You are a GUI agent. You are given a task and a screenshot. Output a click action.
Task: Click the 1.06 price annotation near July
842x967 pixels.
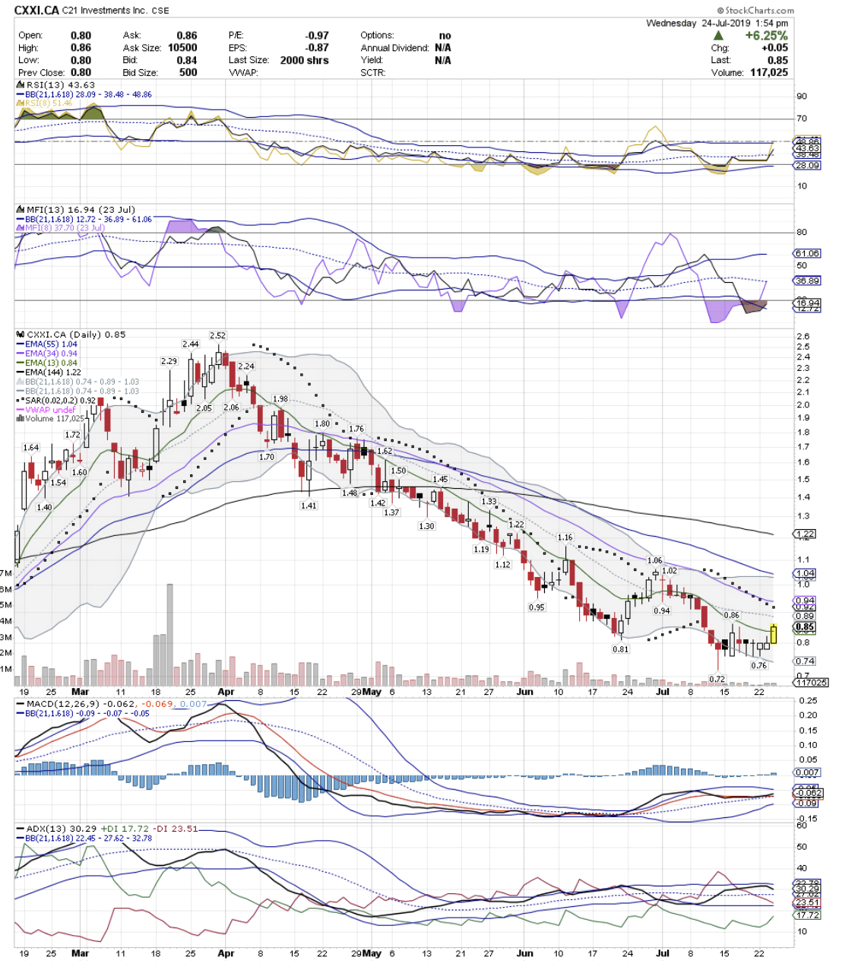tap(654, 560)
